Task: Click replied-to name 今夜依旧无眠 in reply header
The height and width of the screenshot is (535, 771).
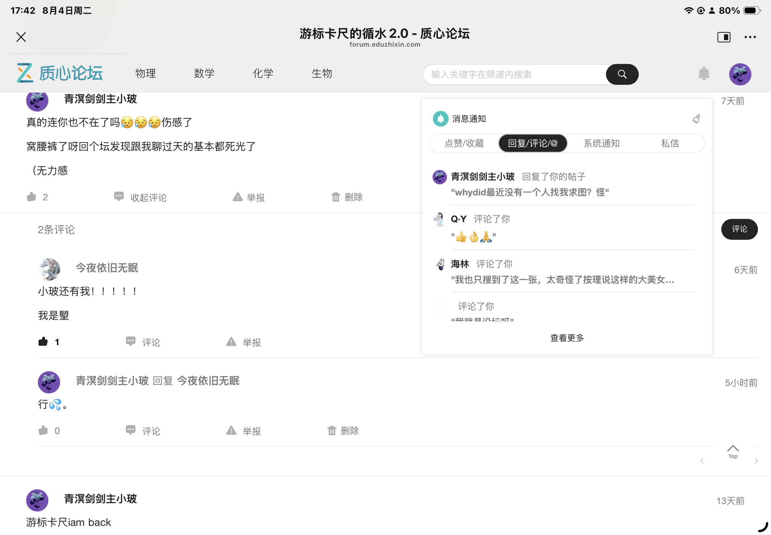Action: tap(208, 381)
